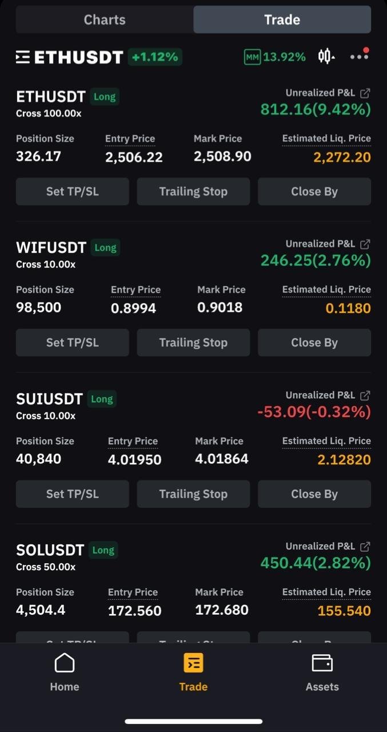Share the SOLUSDT unrealized P&L
This screenshot has width=387, height=732.
(x=365, y=547)
